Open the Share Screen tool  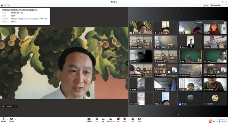[89, 120]
